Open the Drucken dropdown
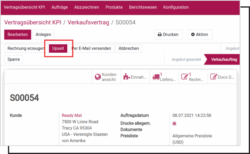 [168, 34]
